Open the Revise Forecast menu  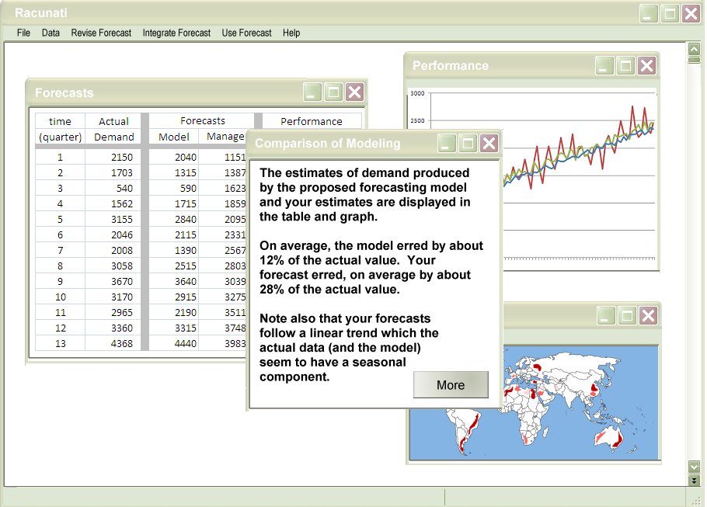pyautogui.click(x=101, y=33)
